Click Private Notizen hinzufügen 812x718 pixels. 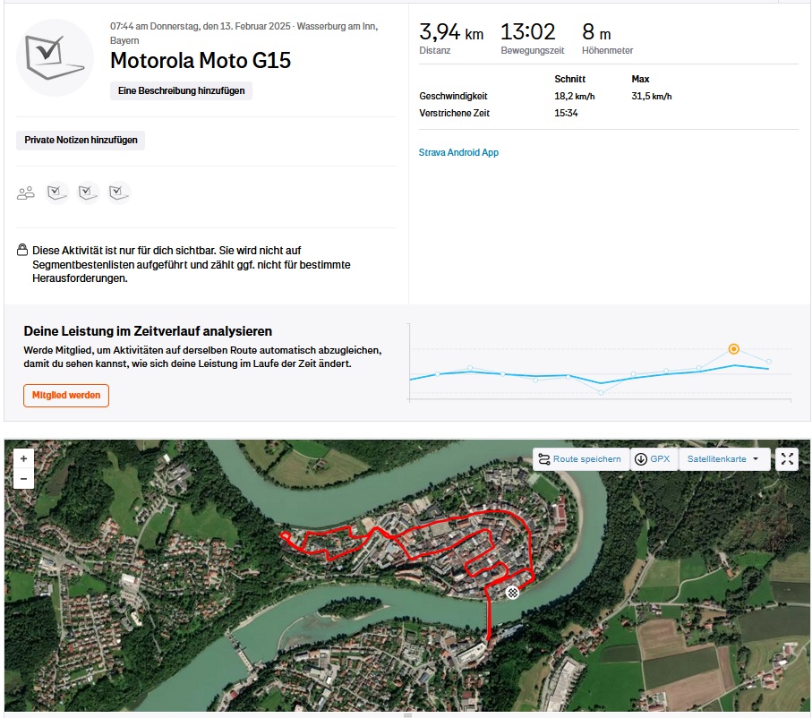tap(81, 141)
